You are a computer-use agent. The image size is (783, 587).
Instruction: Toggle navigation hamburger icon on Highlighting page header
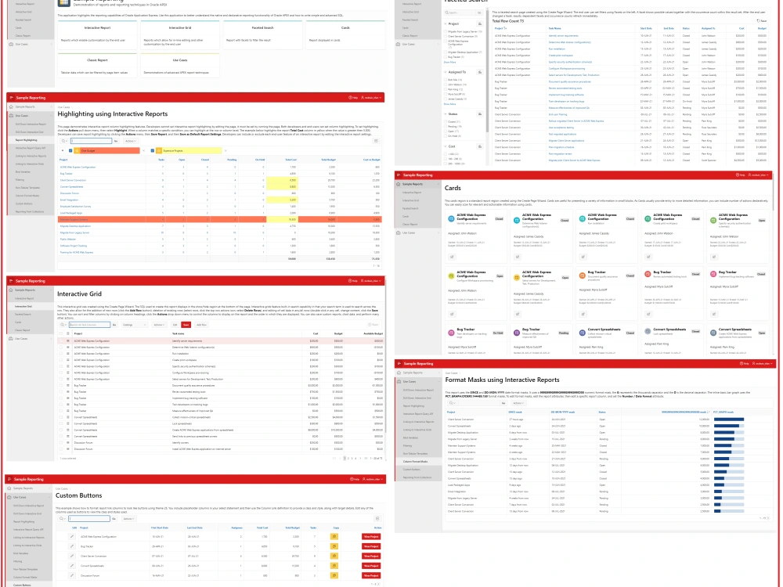point(11,98)
